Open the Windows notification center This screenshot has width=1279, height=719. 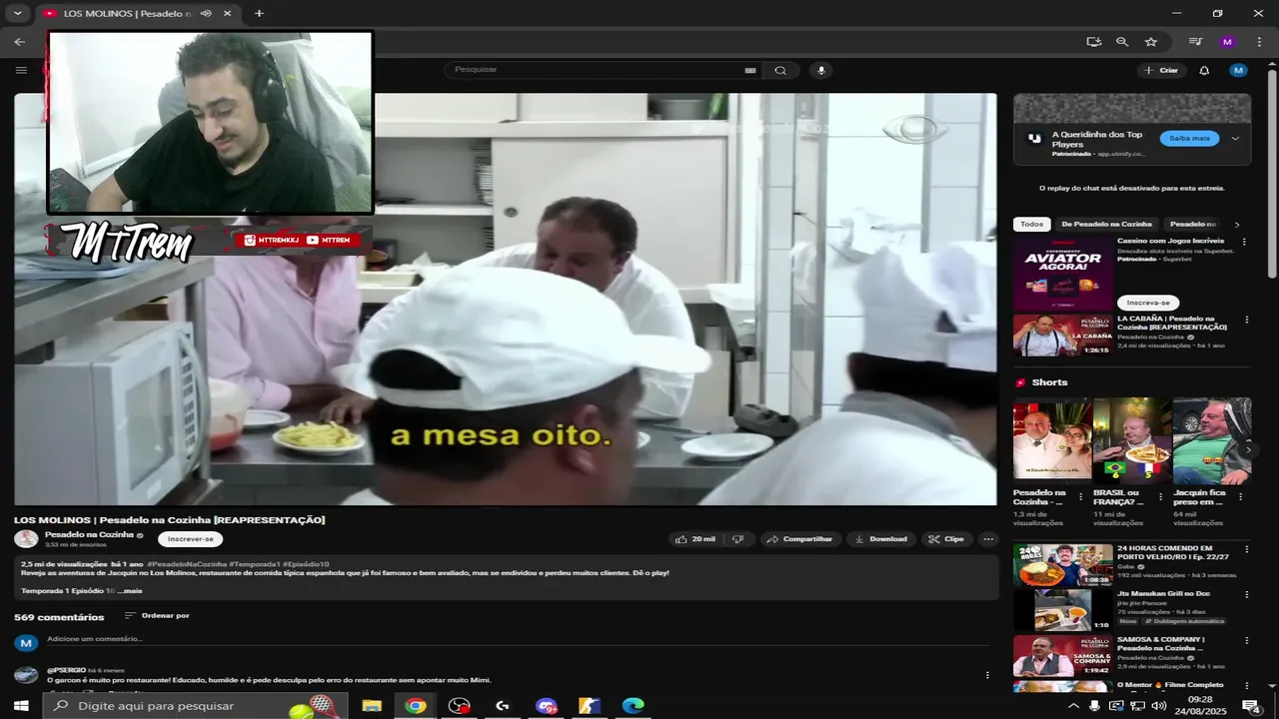pyautogui.click(x=1251, y=706)
